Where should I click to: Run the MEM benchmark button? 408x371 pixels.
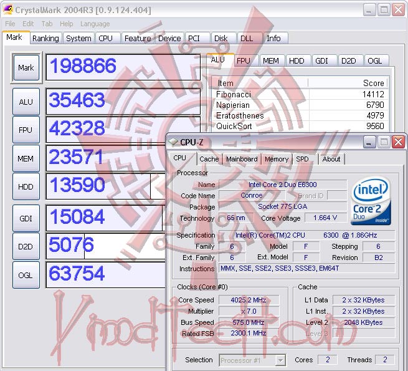point(26,158)
